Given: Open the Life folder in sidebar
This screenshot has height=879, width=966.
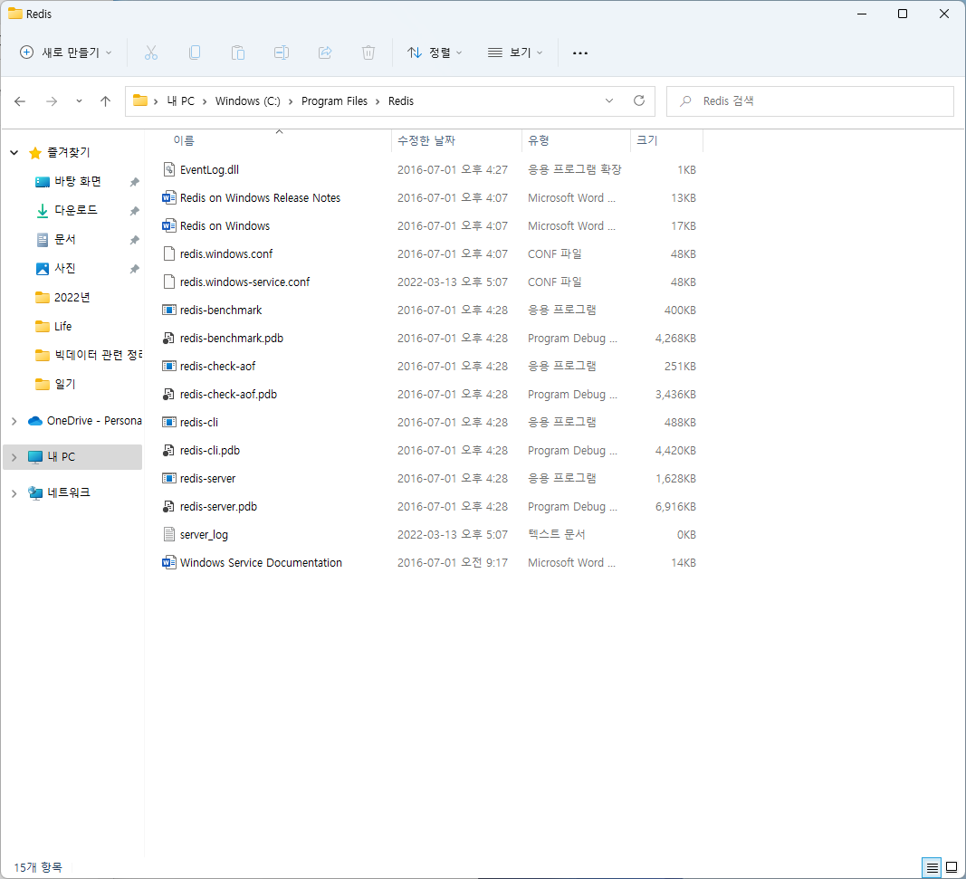Looking at the screenshot, I should click(62, 326).
